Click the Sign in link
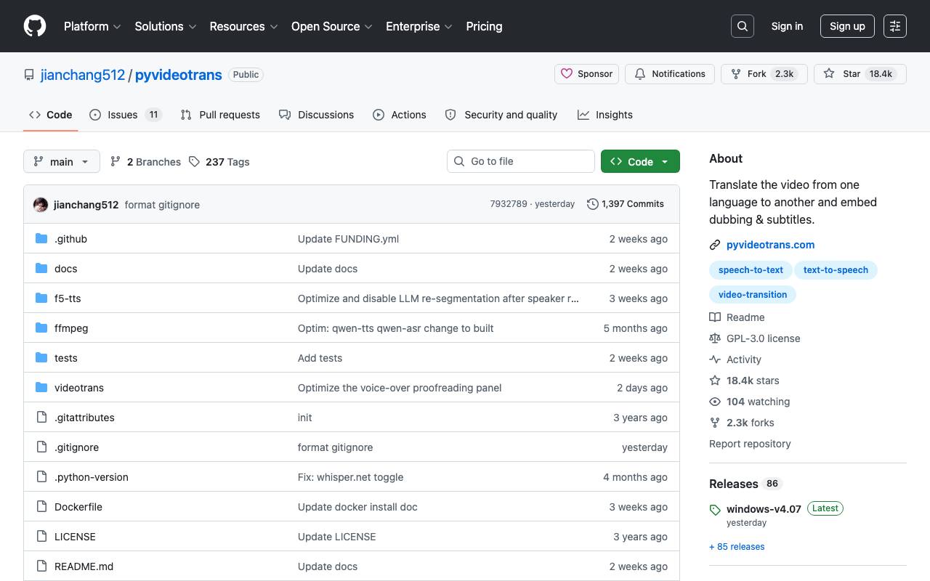Viewport: 930px width, 581px height. (x=787, y=26)
